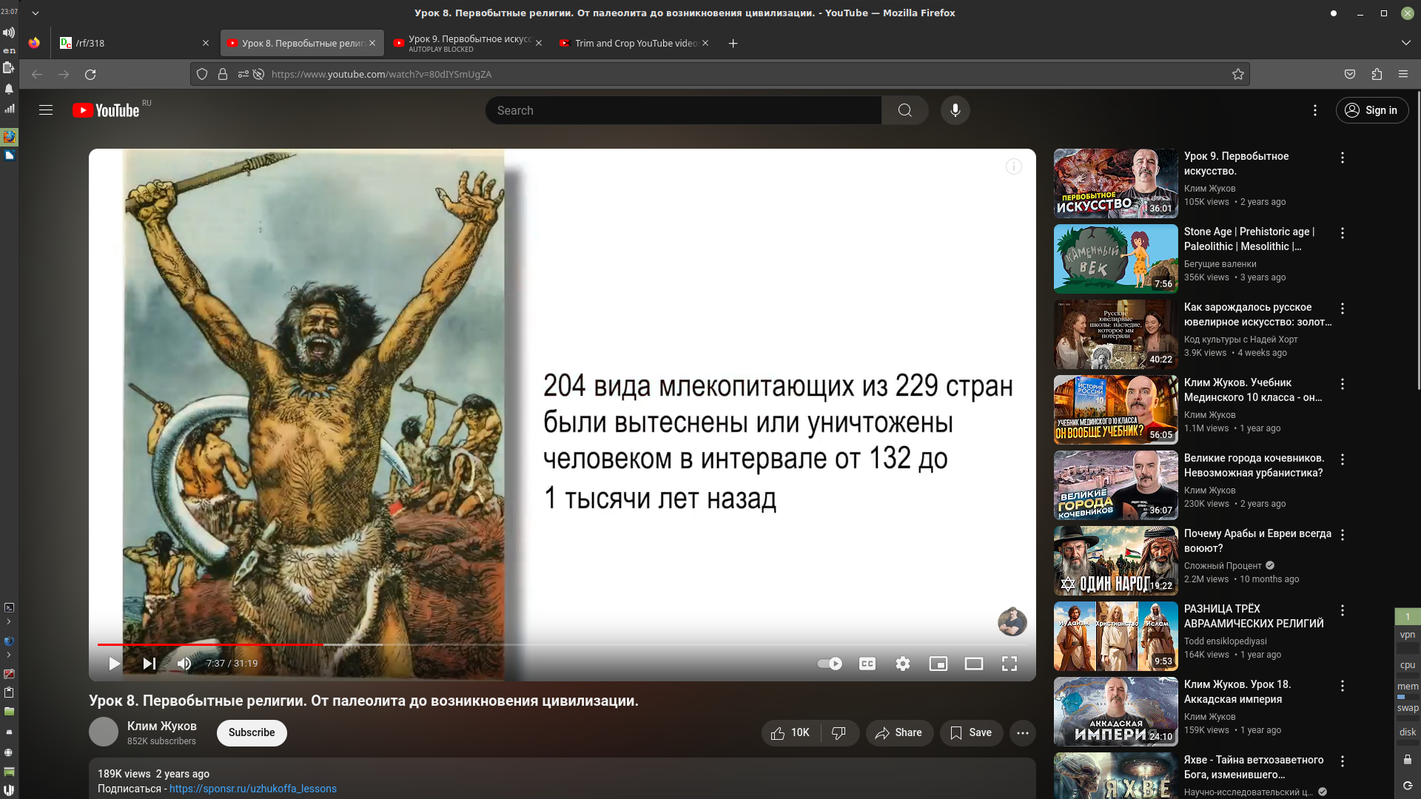The height and width of the screenshot is (799, 1421).
Task: Click in the YouTube search field
Action: click(683, 110)
